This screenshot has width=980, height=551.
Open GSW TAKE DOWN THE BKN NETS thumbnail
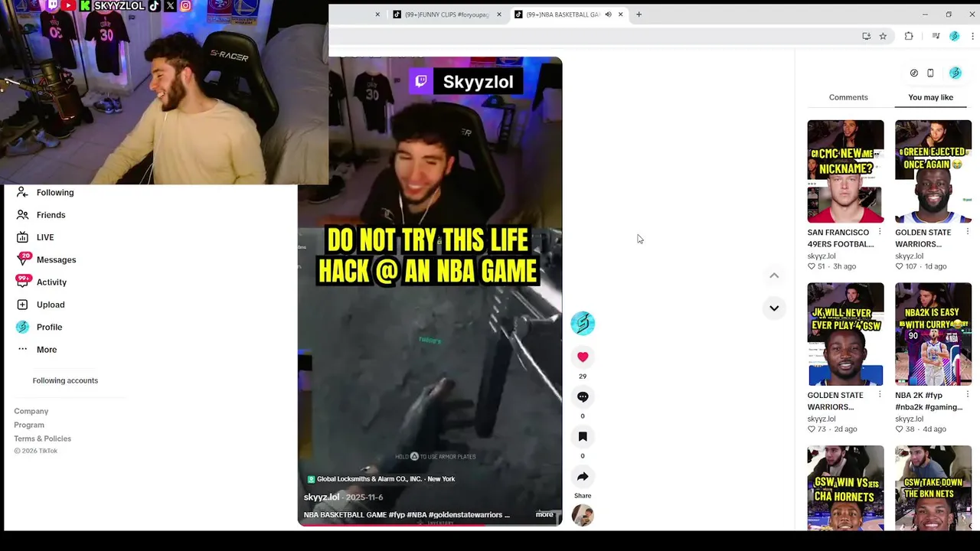pyautogui.click(x=933, y=487)
